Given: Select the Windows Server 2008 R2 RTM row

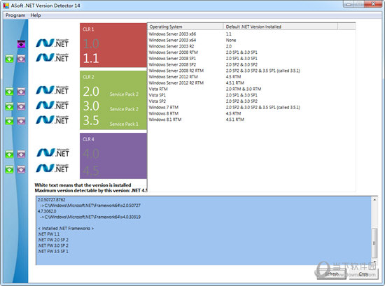Looking at the screenshot, I should pyautogui.click(x=251, y=71).
